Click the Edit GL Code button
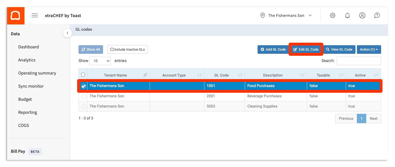395x167 pixels. 306,49
